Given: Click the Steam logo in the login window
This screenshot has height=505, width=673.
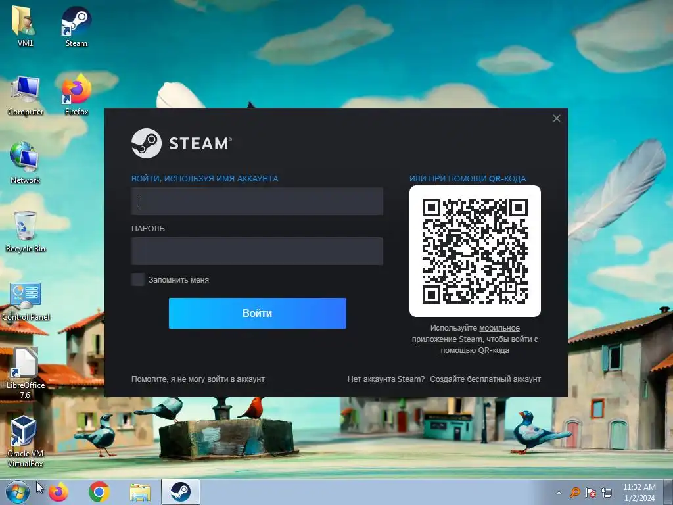Looking at the screenshot, I should click(x=181, y=143).
